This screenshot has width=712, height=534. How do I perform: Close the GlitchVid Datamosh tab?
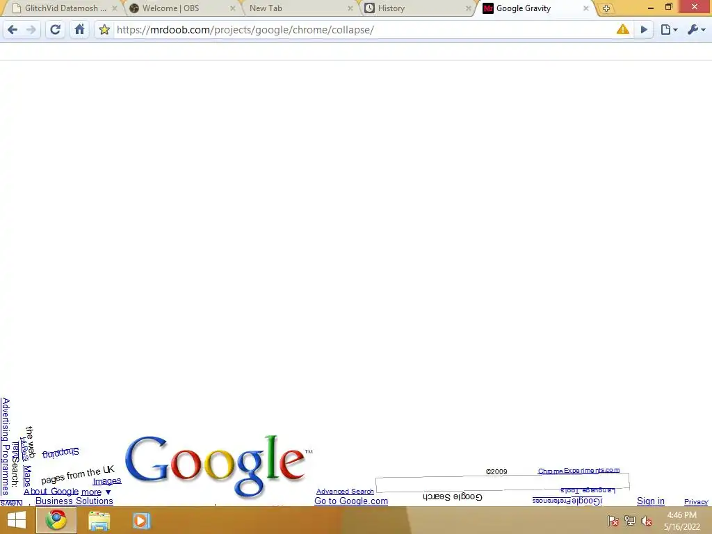115,8
